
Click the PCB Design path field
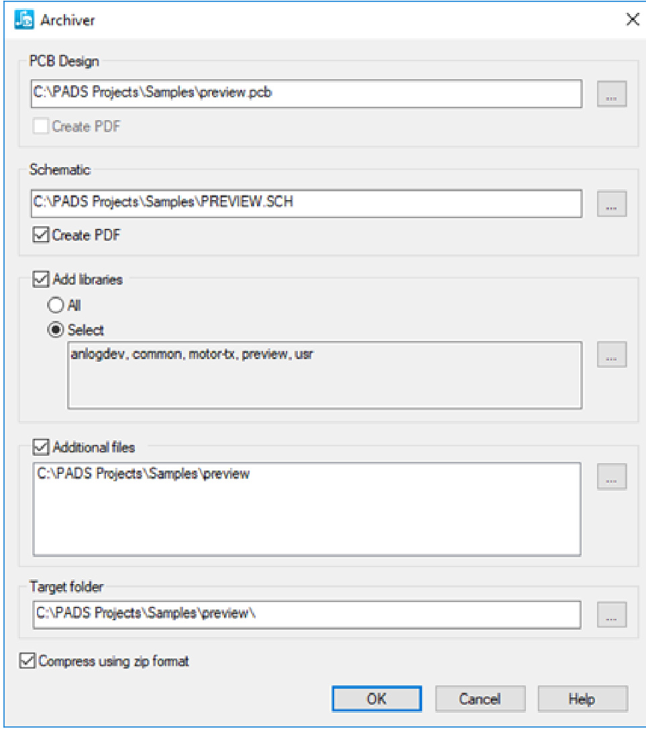click(x=306, y=94)
